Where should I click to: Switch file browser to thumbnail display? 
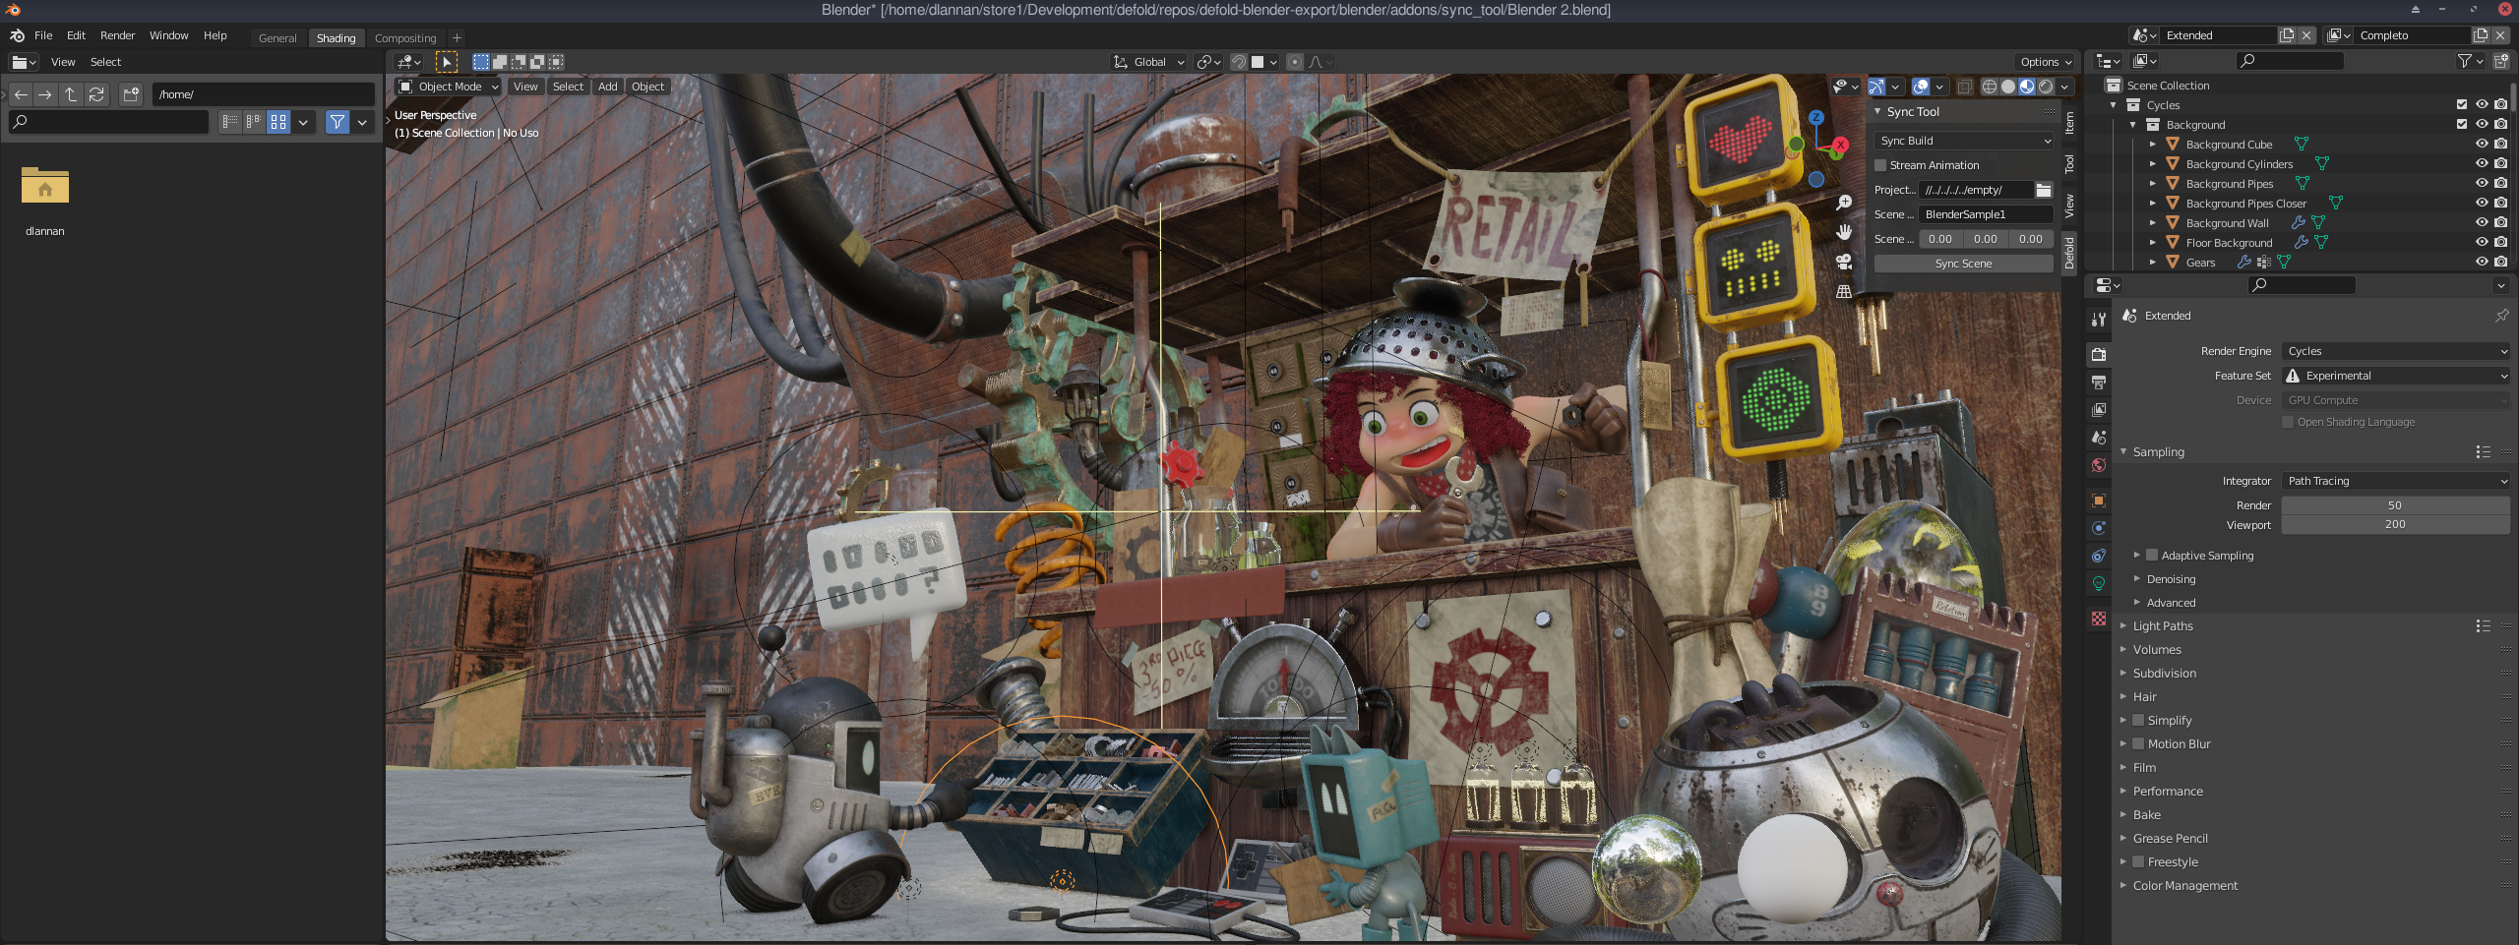coord(278,122)
